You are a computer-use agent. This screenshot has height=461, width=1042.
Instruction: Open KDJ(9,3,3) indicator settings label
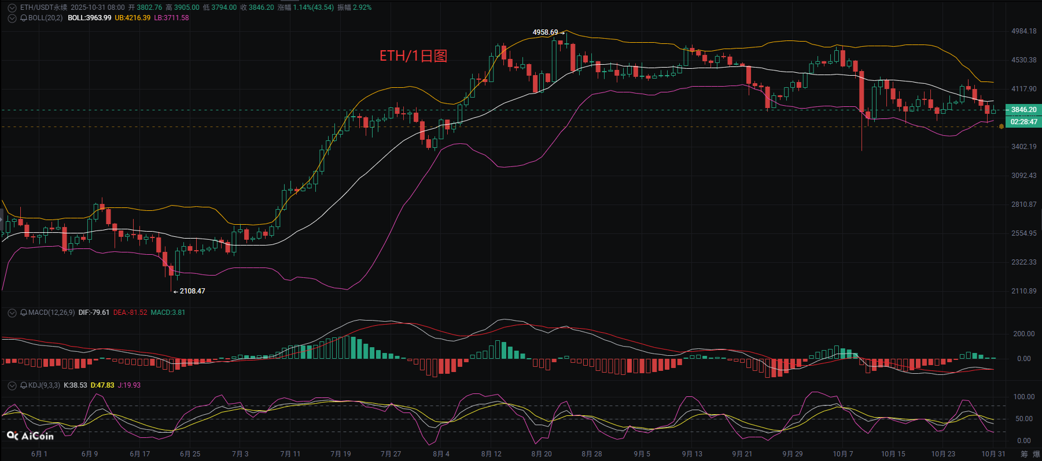click(x=44, y=385)
